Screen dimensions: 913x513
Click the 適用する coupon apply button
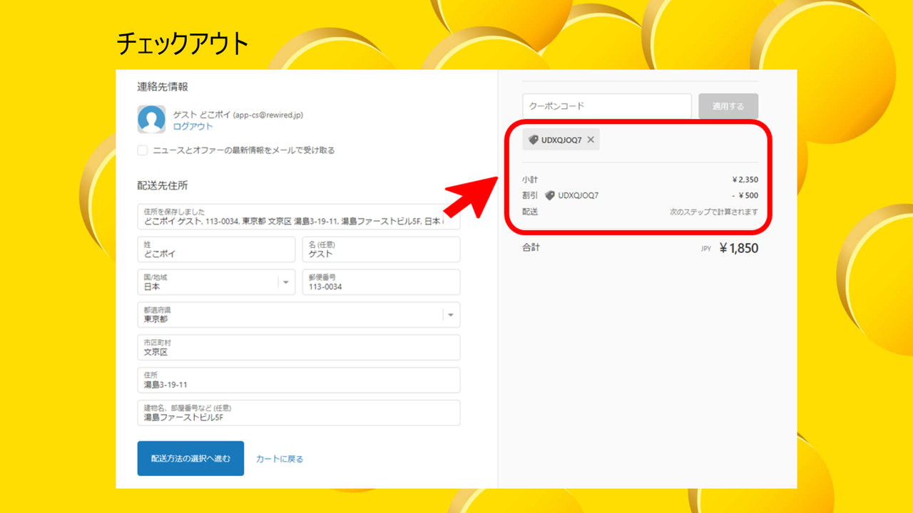[x=728, y=105]
